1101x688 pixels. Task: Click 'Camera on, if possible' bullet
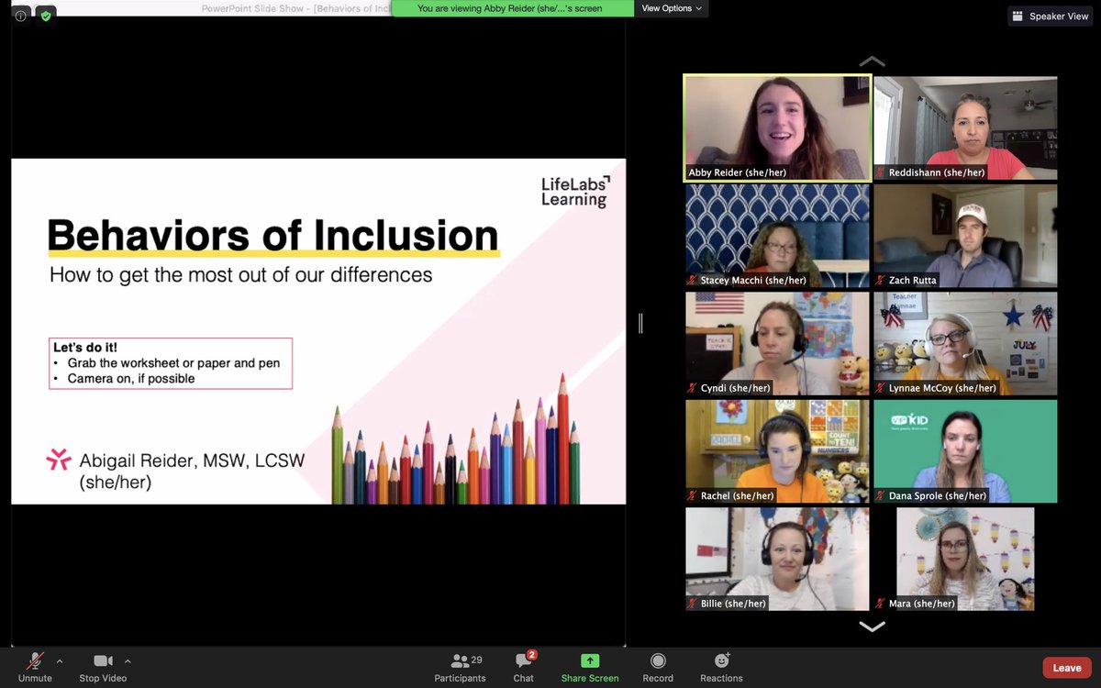tap(131, 378)
